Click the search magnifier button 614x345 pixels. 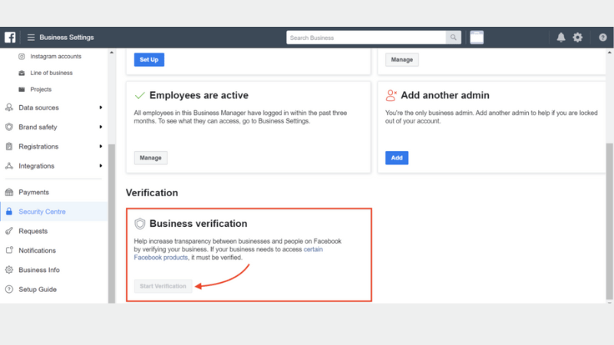(x=454, y=37)
